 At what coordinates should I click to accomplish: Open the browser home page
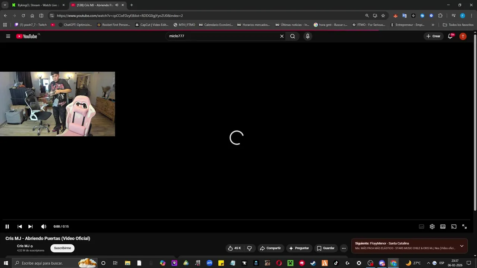32,16
